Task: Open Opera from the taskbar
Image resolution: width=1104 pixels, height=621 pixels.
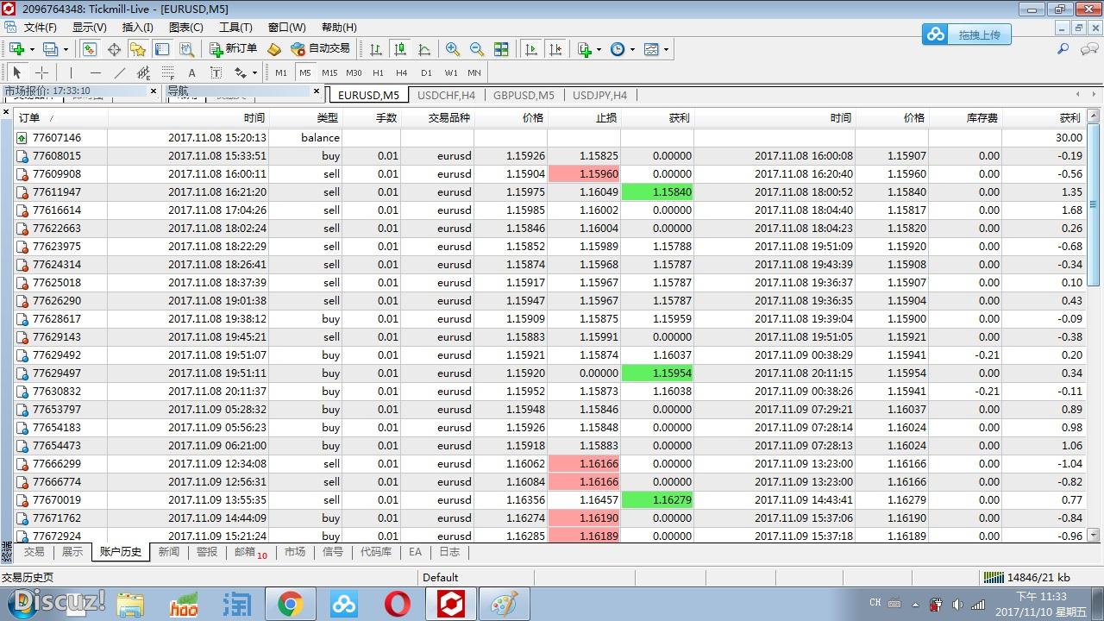Action: click(x=398, y=604)
